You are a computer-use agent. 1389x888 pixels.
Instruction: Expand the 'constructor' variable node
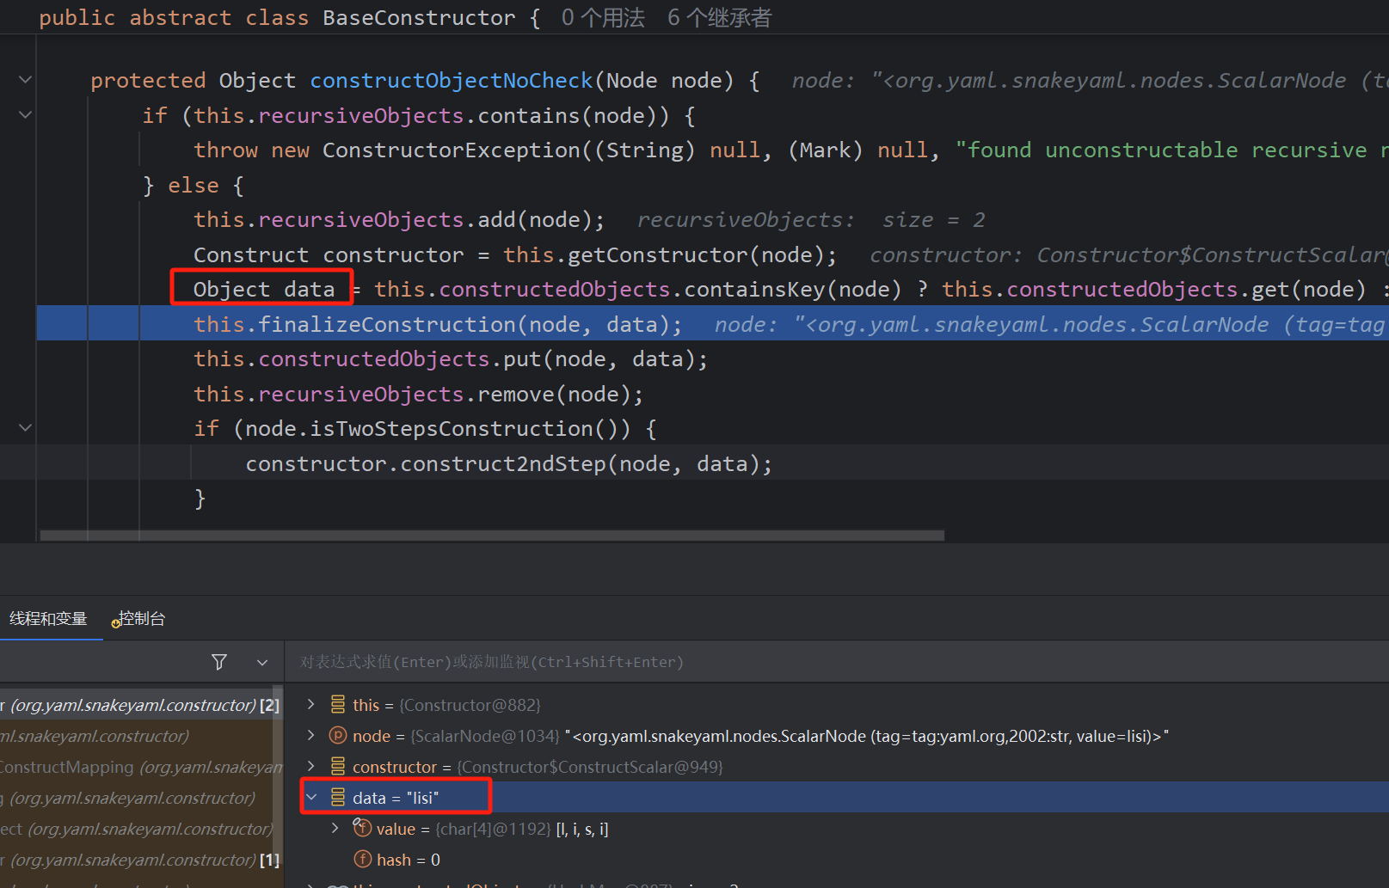pos(311,767)
